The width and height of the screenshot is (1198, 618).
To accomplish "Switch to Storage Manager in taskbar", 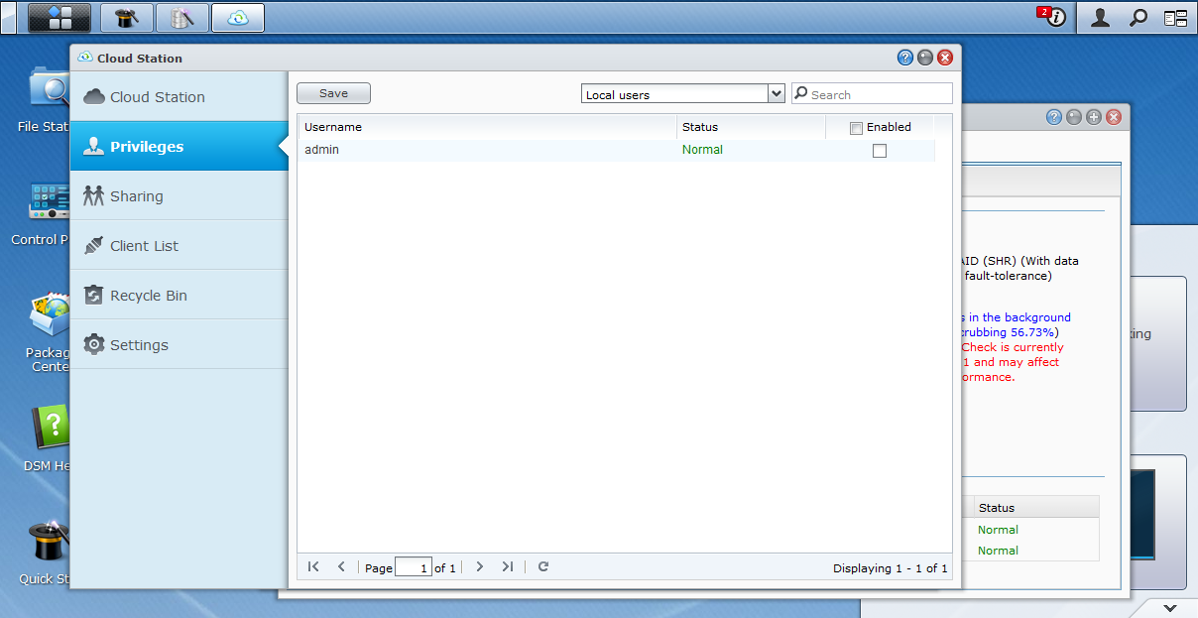I will (x=182, y=17).
